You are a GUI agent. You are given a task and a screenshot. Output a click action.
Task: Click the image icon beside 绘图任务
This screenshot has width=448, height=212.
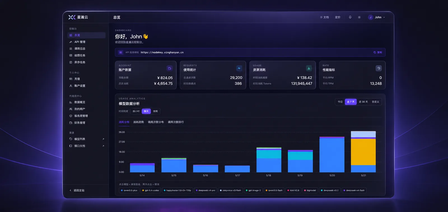click(71, 56)
